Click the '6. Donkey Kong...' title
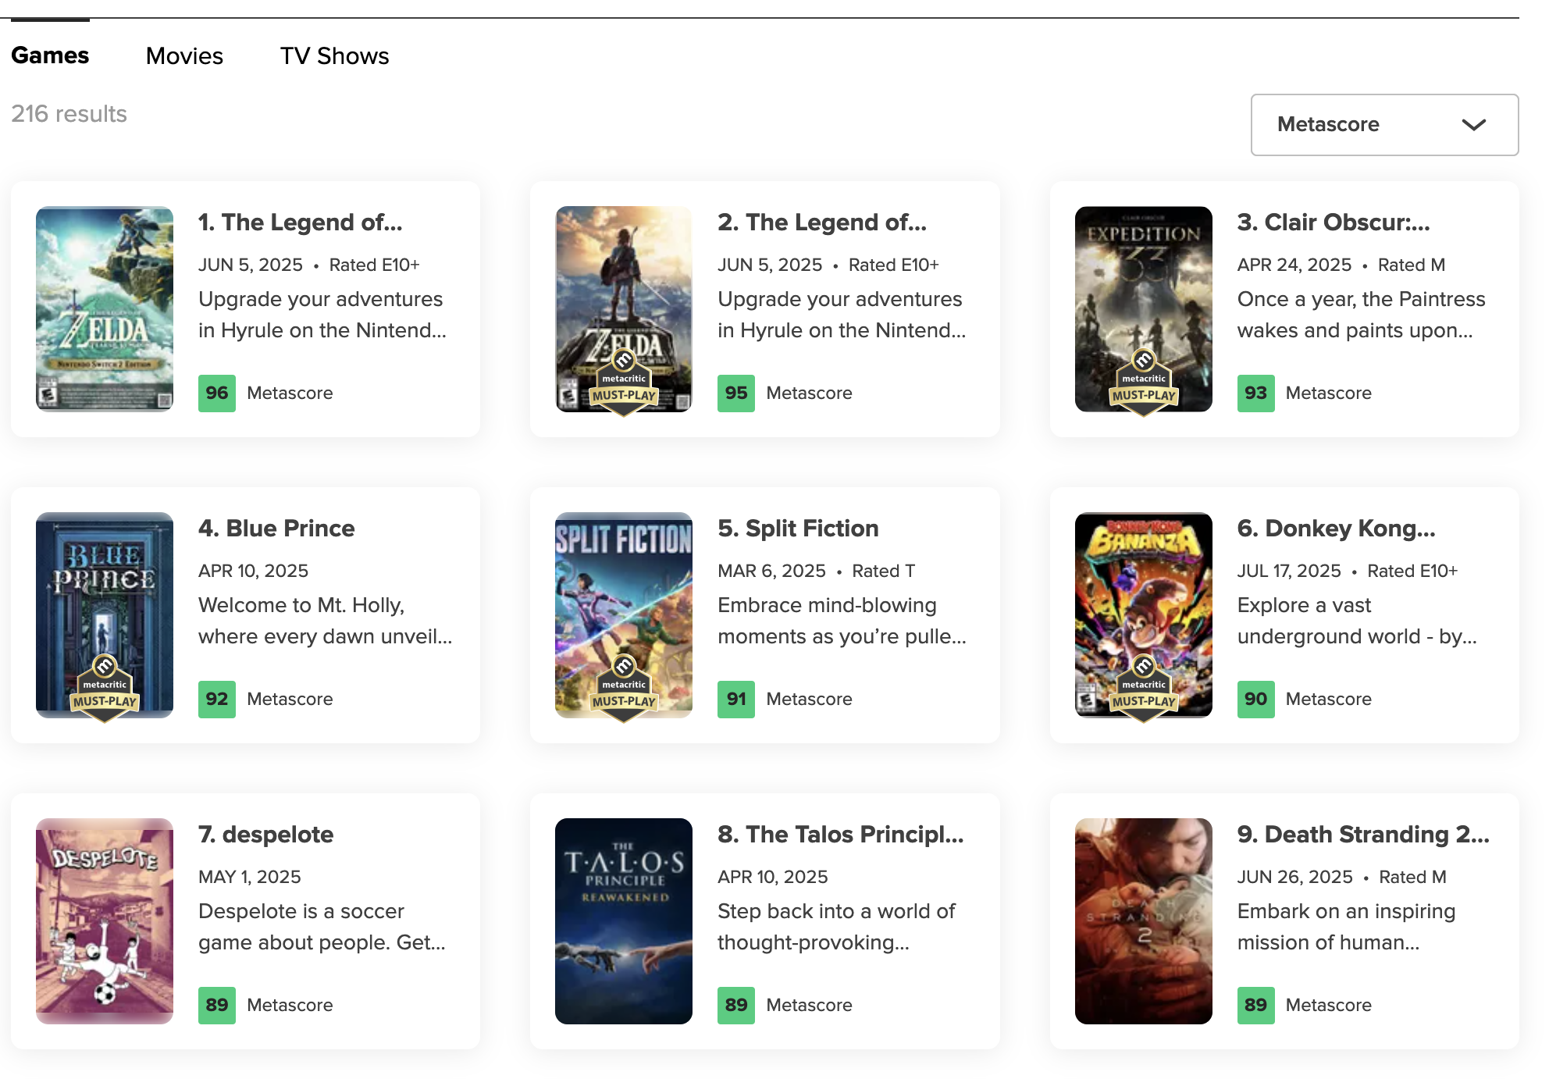This screenshot has height=1079, width=1549. coord(1336,529)
